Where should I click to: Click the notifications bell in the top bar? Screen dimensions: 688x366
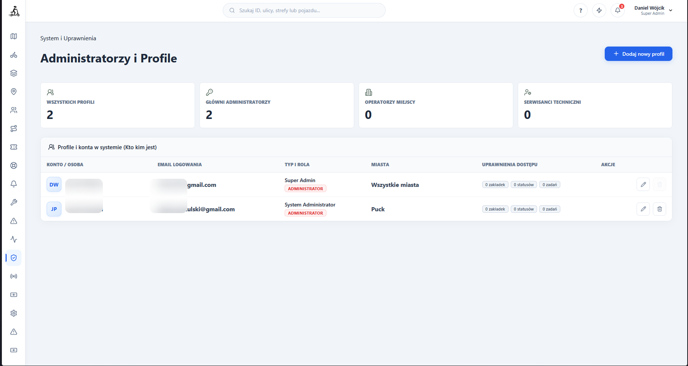(x=618, y=10)
